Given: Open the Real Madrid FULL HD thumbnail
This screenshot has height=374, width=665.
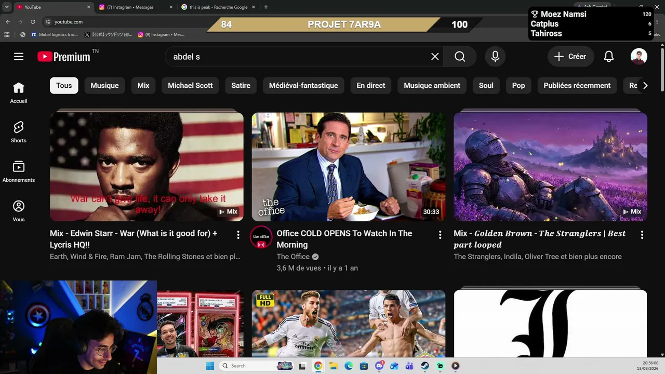Looking at the screenshot, I should 349,324.
